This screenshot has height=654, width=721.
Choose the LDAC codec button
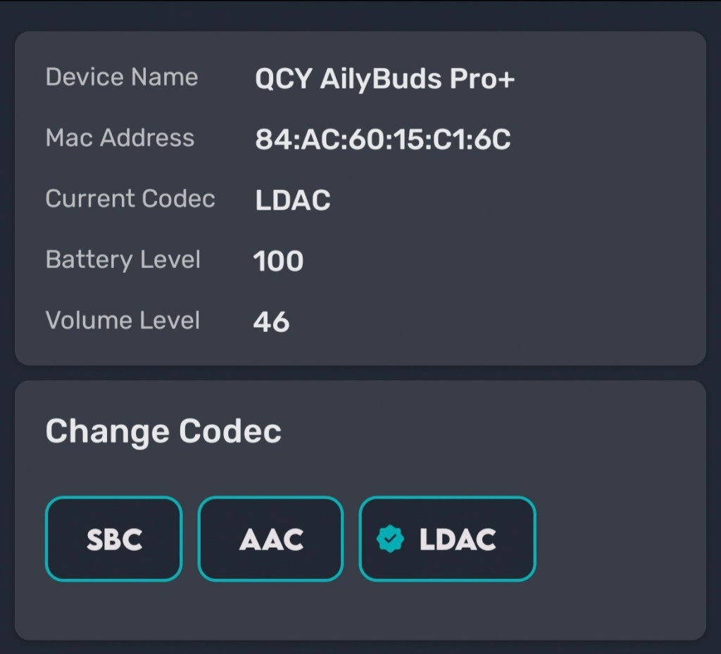(448, 539)
